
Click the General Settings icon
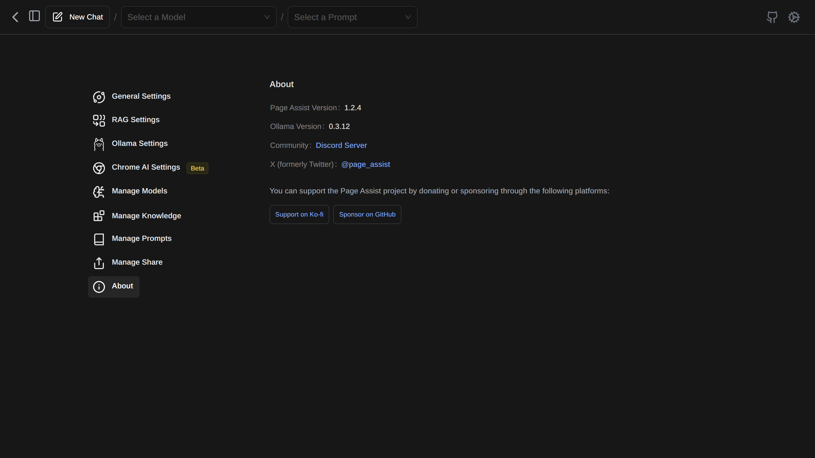click(x=99, y=97)
